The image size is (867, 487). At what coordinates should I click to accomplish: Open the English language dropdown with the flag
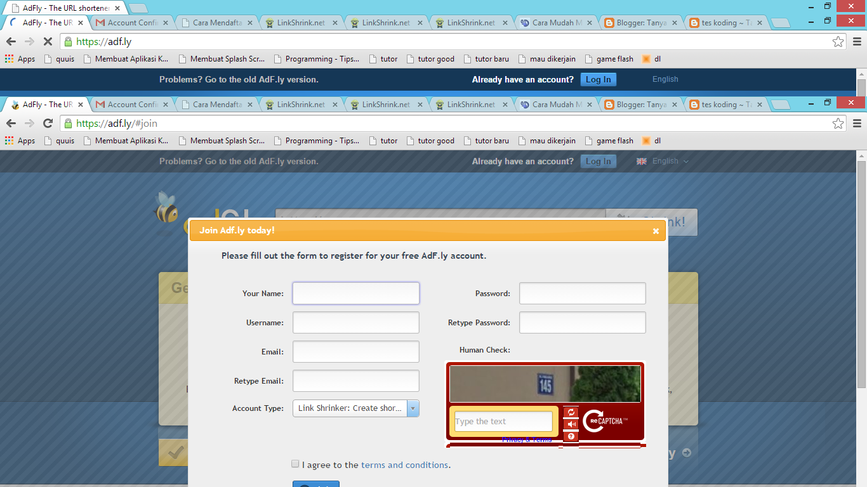(663, 161)
